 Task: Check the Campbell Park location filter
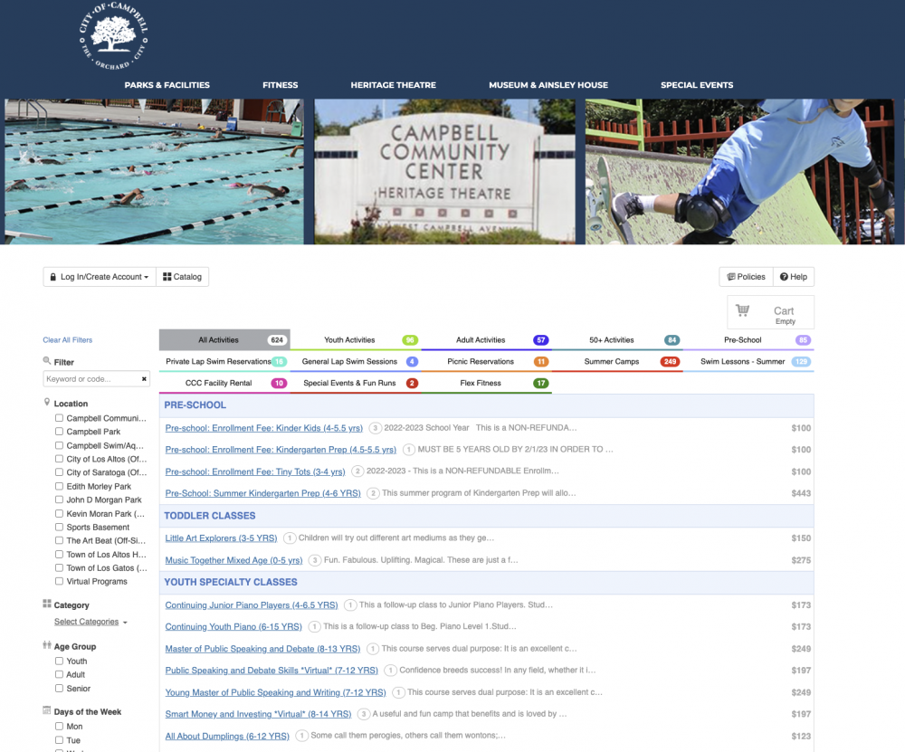click(59, 431)
